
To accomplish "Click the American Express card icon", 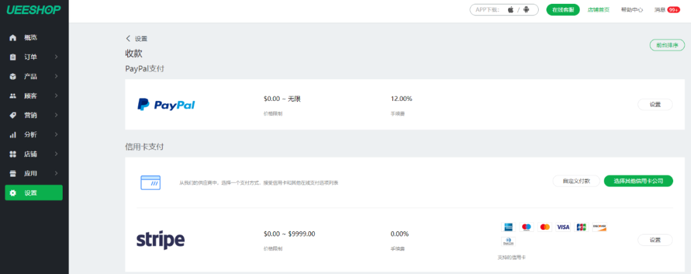I will tap(508, 227).
